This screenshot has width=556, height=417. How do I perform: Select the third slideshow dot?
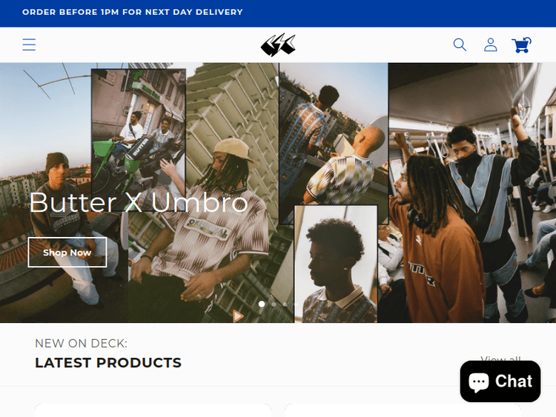point(285,304)
